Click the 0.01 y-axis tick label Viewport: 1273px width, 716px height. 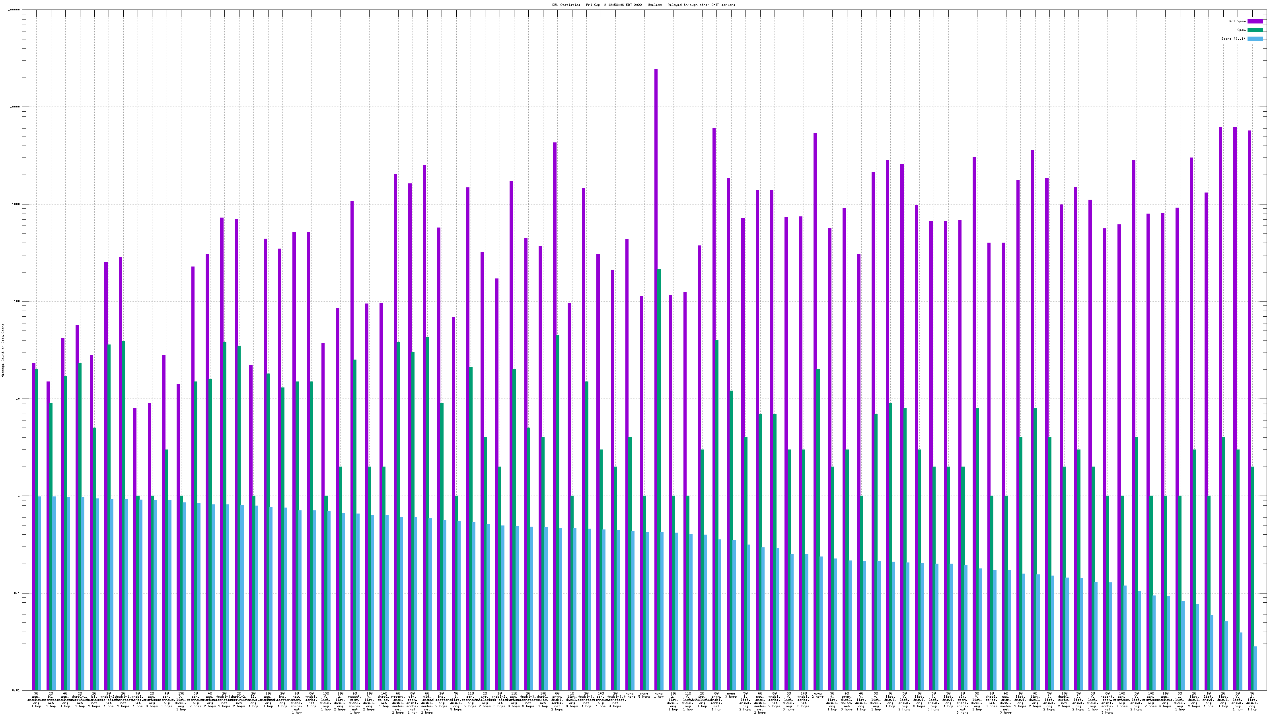pos(16,690)
